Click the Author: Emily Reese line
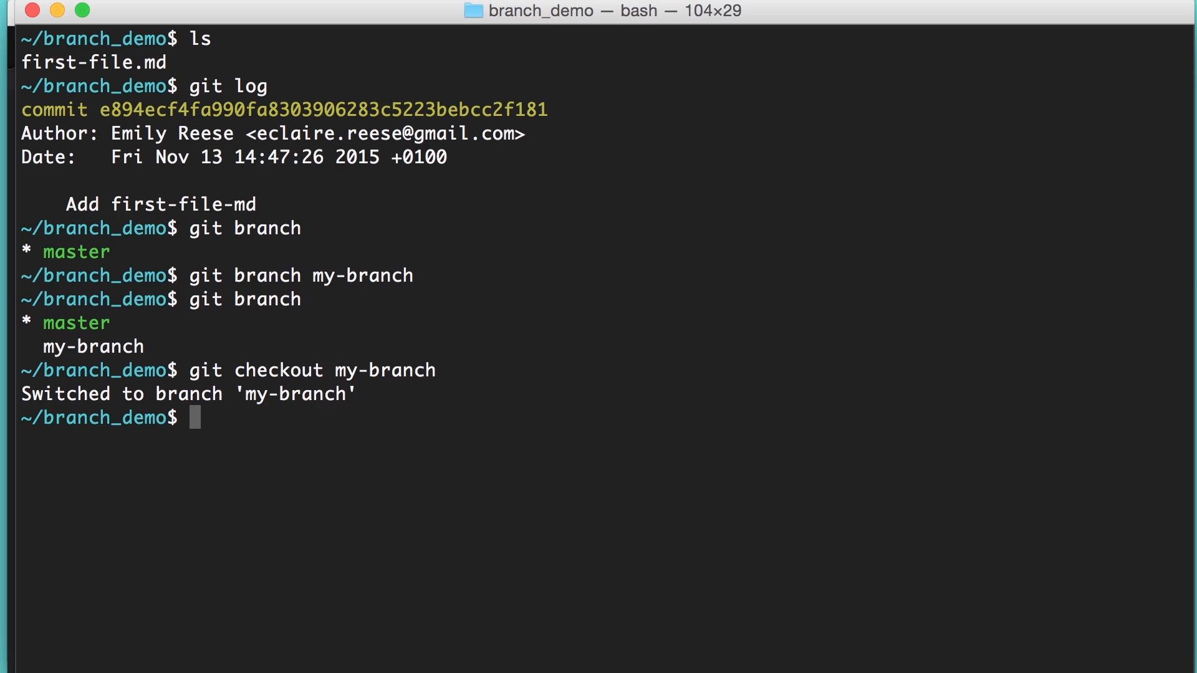The width and height of the screenshot is (1197, 673). [273, 133]
